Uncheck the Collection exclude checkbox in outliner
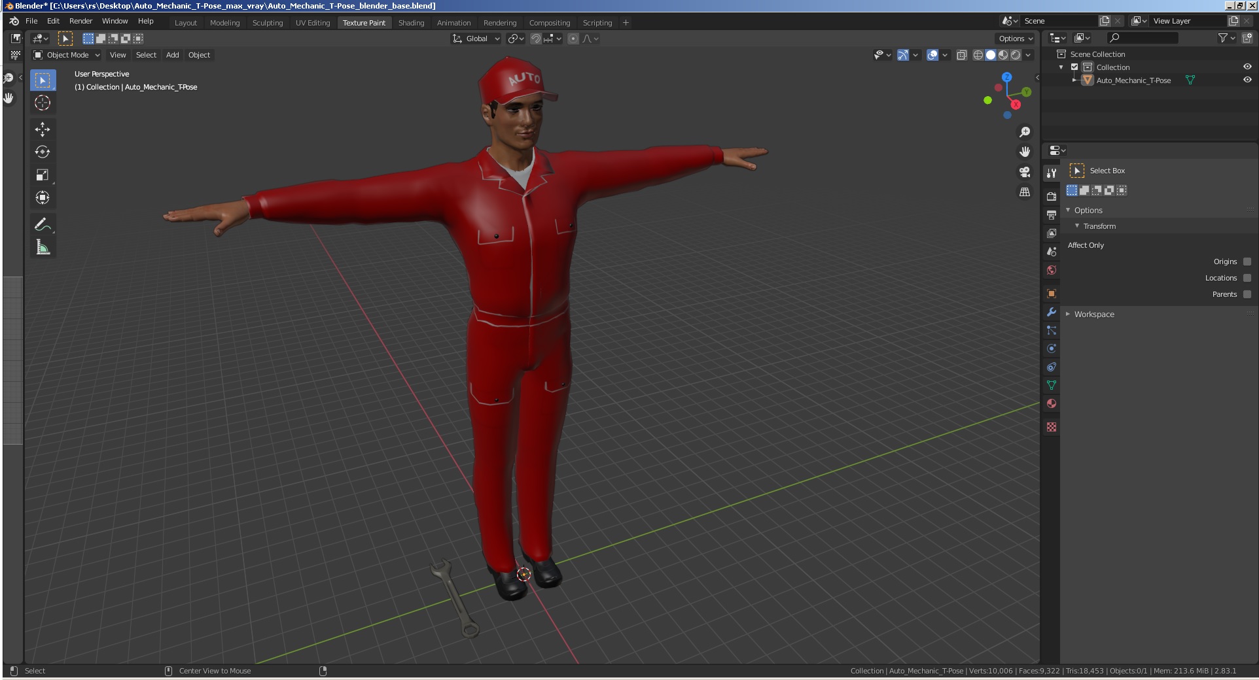The image size is (1259, 680). click(1074, 67)
